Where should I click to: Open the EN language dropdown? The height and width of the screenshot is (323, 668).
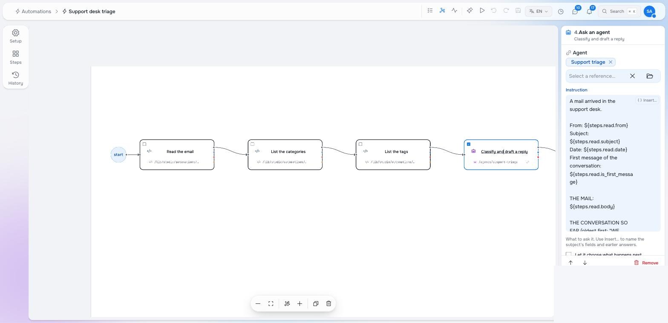[x=538, y=11]
